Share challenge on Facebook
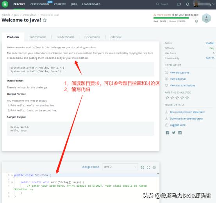The width and height of the screenshot is (216, 203). click(168, 132)
